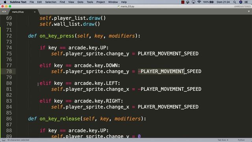Click the uTorrent menu bar icon
Screen dimensions: 252x142
pyautogui.click(x=188, y=2)
